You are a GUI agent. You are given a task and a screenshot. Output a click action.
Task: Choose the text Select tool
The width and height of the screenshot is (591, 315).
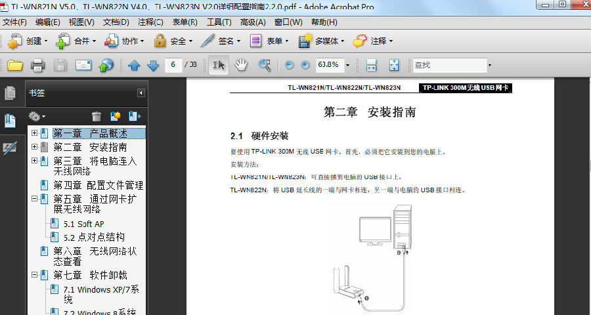click(x=219, y=65)
